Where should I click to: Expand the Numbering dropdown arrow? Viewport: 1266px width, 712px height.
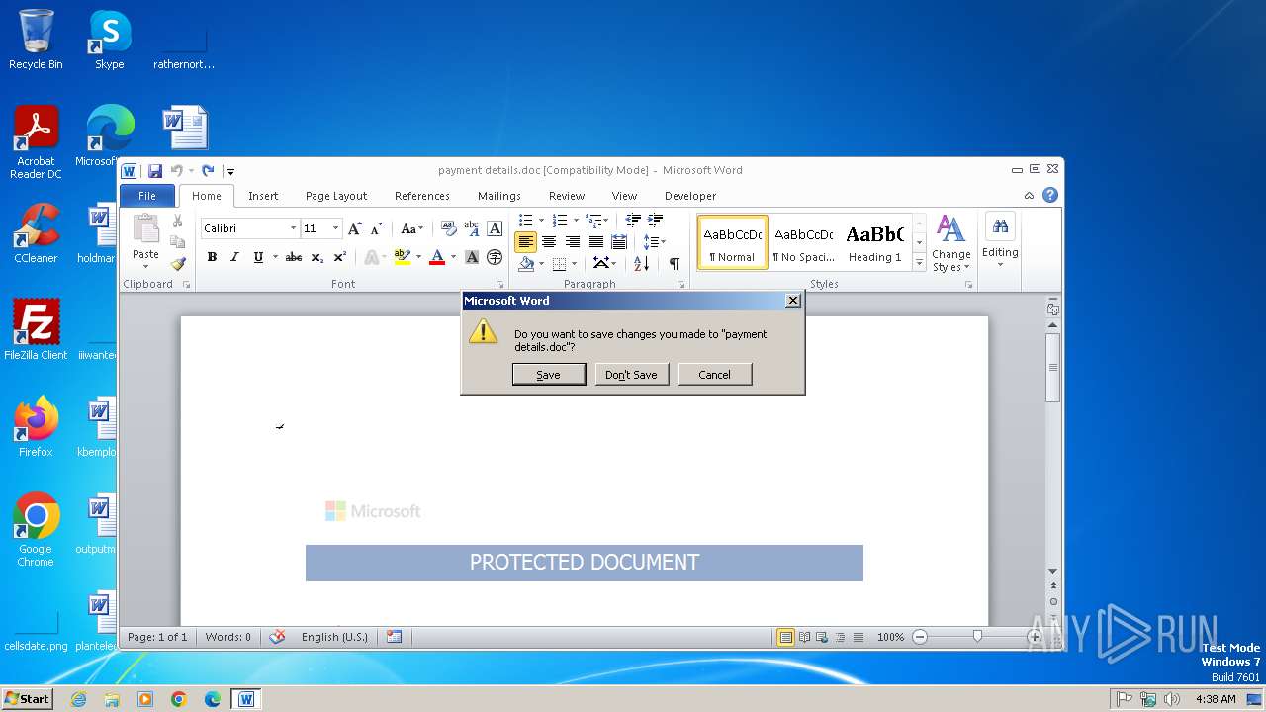pos(575,220)
